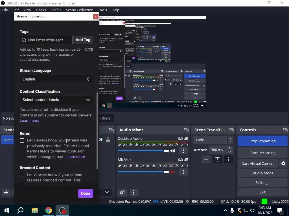Click the tags search input field
Screen dimensions: 289x216
pyautogui.click(x=46, y=40)
